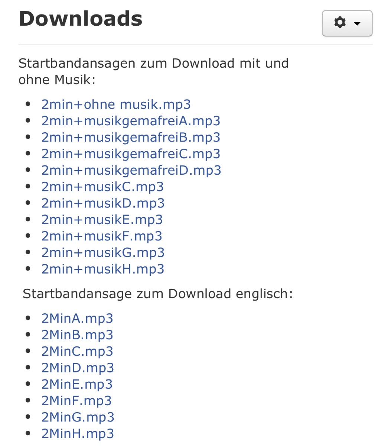Viewport: 391px width, 446px height.
Task: Download the 2MinD.mp3 file
Action: (x=78, y=368)
